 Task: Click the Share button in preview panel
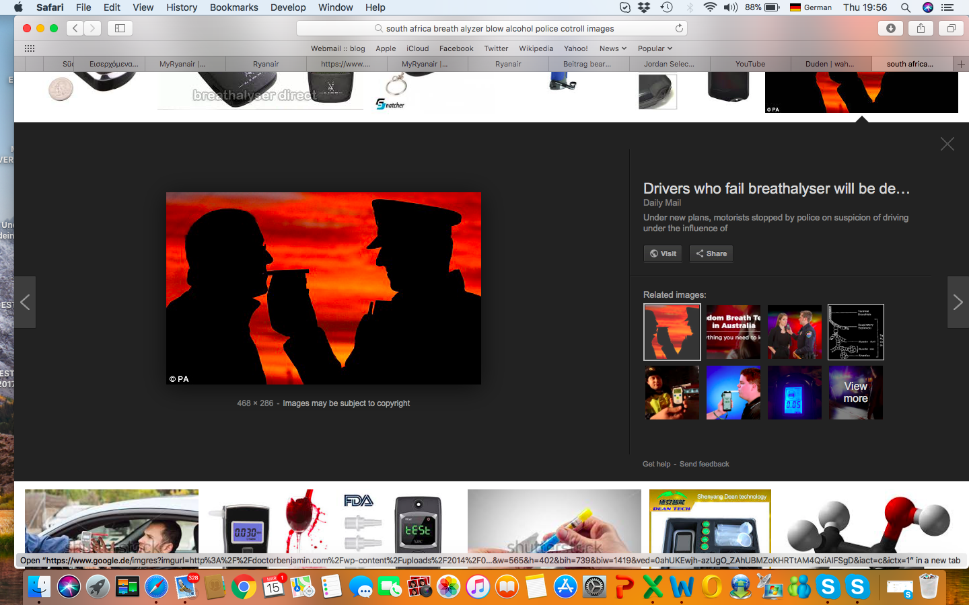coord(711,253)
